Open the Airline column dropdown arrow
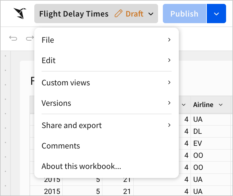The height and width of the screenshot is (196, 233). coord(221,105)
